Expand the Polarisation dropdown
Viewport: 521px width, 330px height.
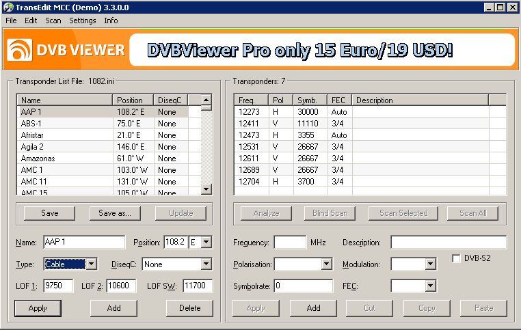pyautogui.click(x=327, y=264)
